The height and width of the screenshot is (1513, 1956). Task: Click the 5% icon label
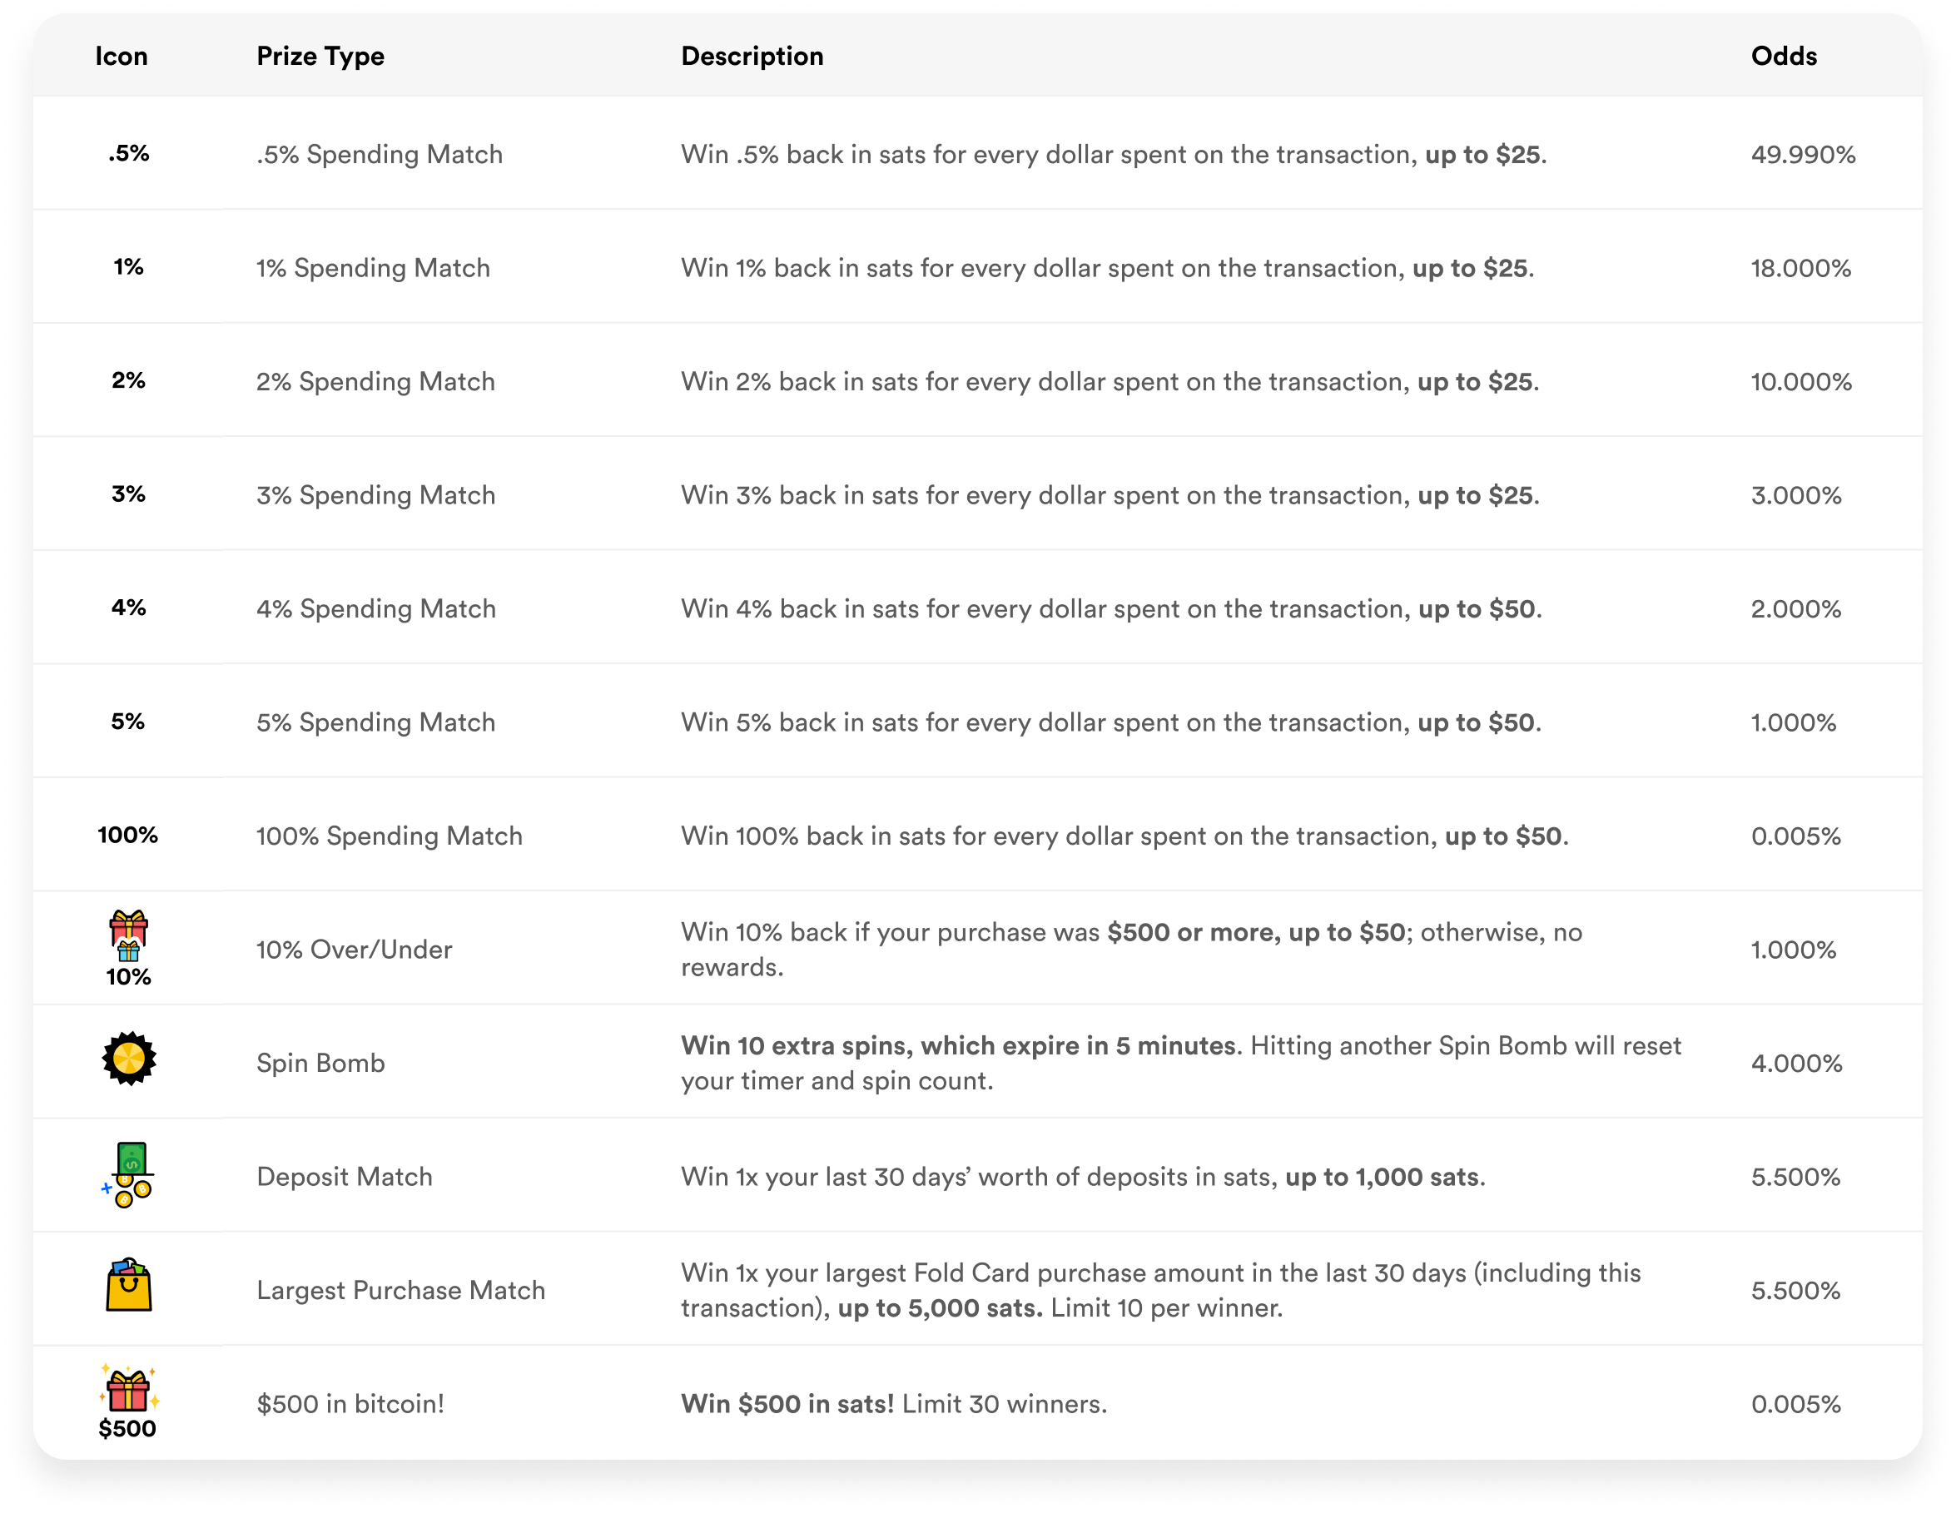coord(127,722)
